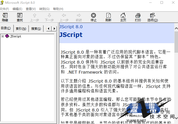Screen dimensions: 178x124
Task: Open the 文件(F) menu
Action: (5, 9)
